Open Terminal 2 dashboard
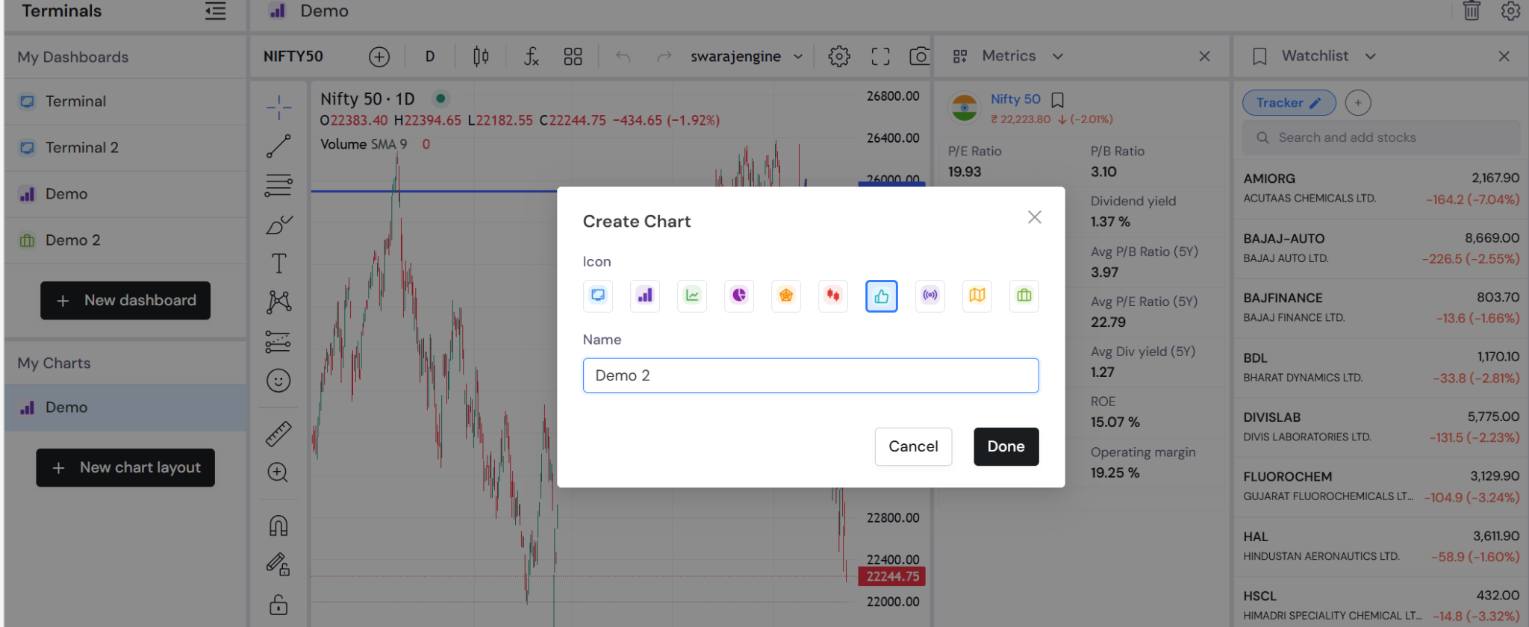This screenshot has width=1529, height=627. point(125,148)
